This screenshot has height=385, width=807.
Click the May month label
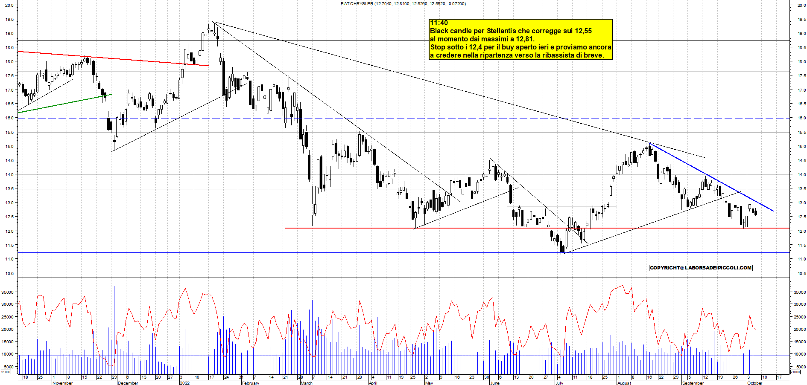(x=429, y=383)
